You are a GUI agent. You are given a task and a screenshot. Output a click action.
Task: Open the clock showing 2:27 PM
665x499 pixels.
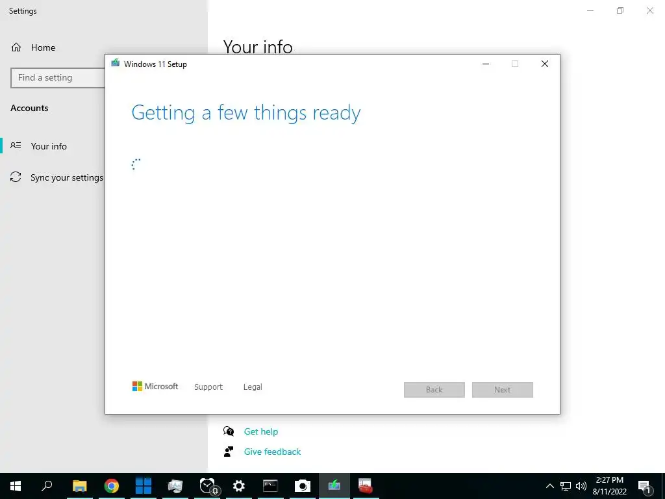pos(609,486)
